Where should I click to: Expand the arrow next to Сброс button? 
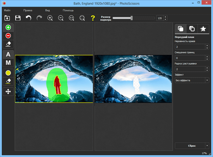207,146
